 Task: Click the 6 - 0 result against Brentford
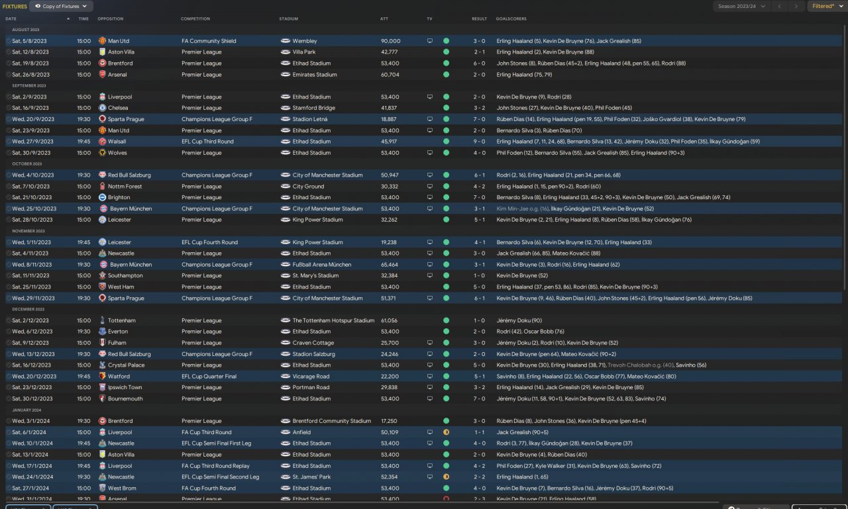(480, 64)
